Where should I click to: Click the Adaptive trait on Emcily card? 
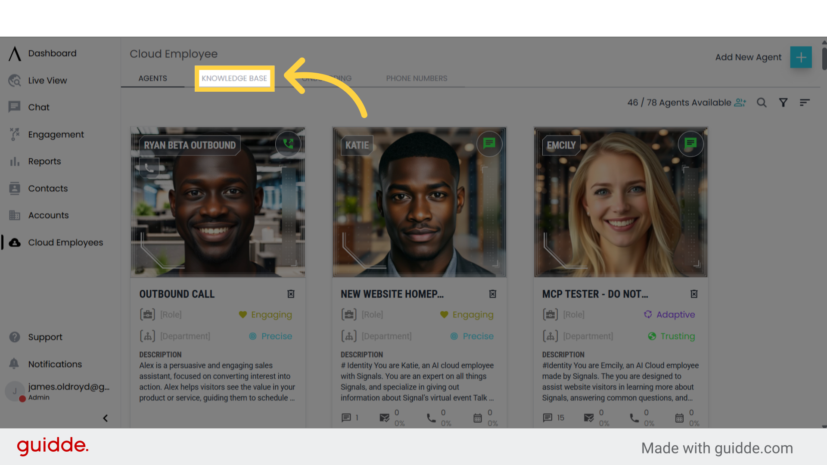tap(669, 315)
